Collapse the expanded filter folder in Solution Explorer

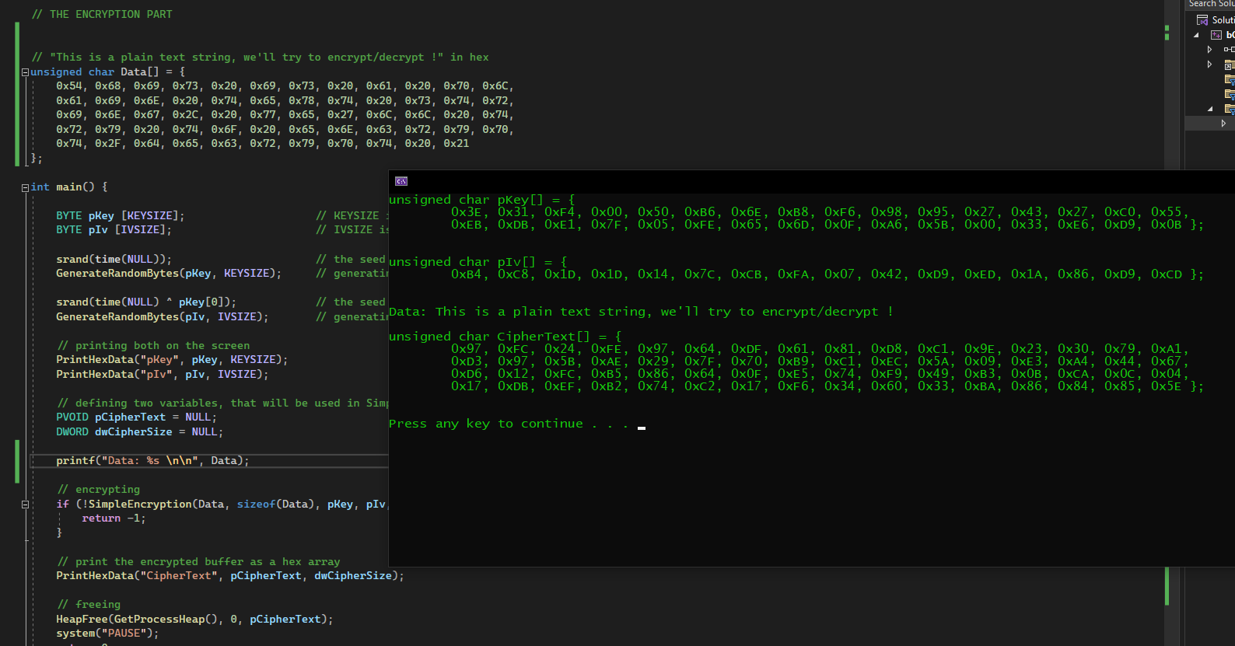pyautogui.click(x=1210, y=109)
